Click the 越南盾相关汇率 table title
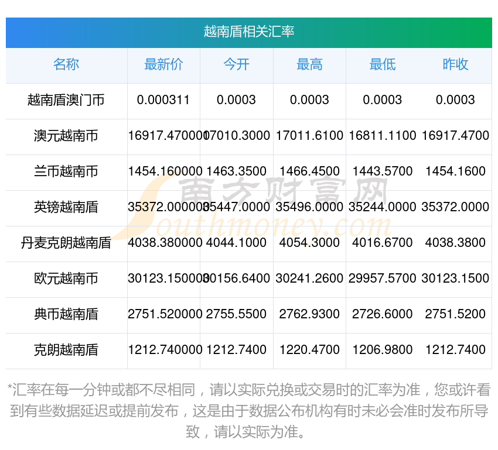Viewport: 498px width, 450px height. click(249, 32)
